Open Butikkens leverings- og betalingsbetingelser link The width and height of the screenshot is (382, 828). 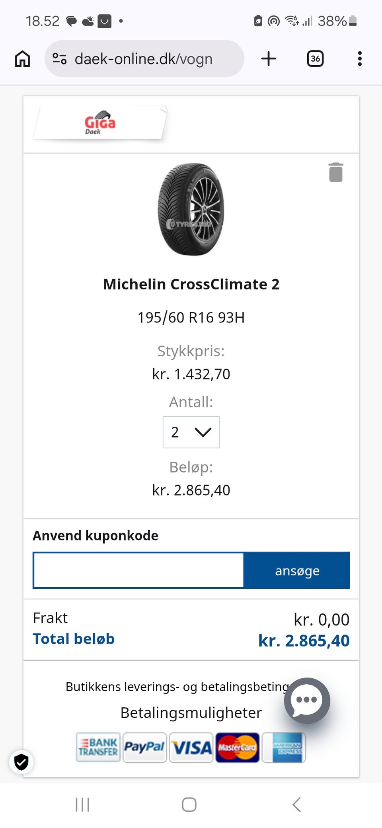175,687
